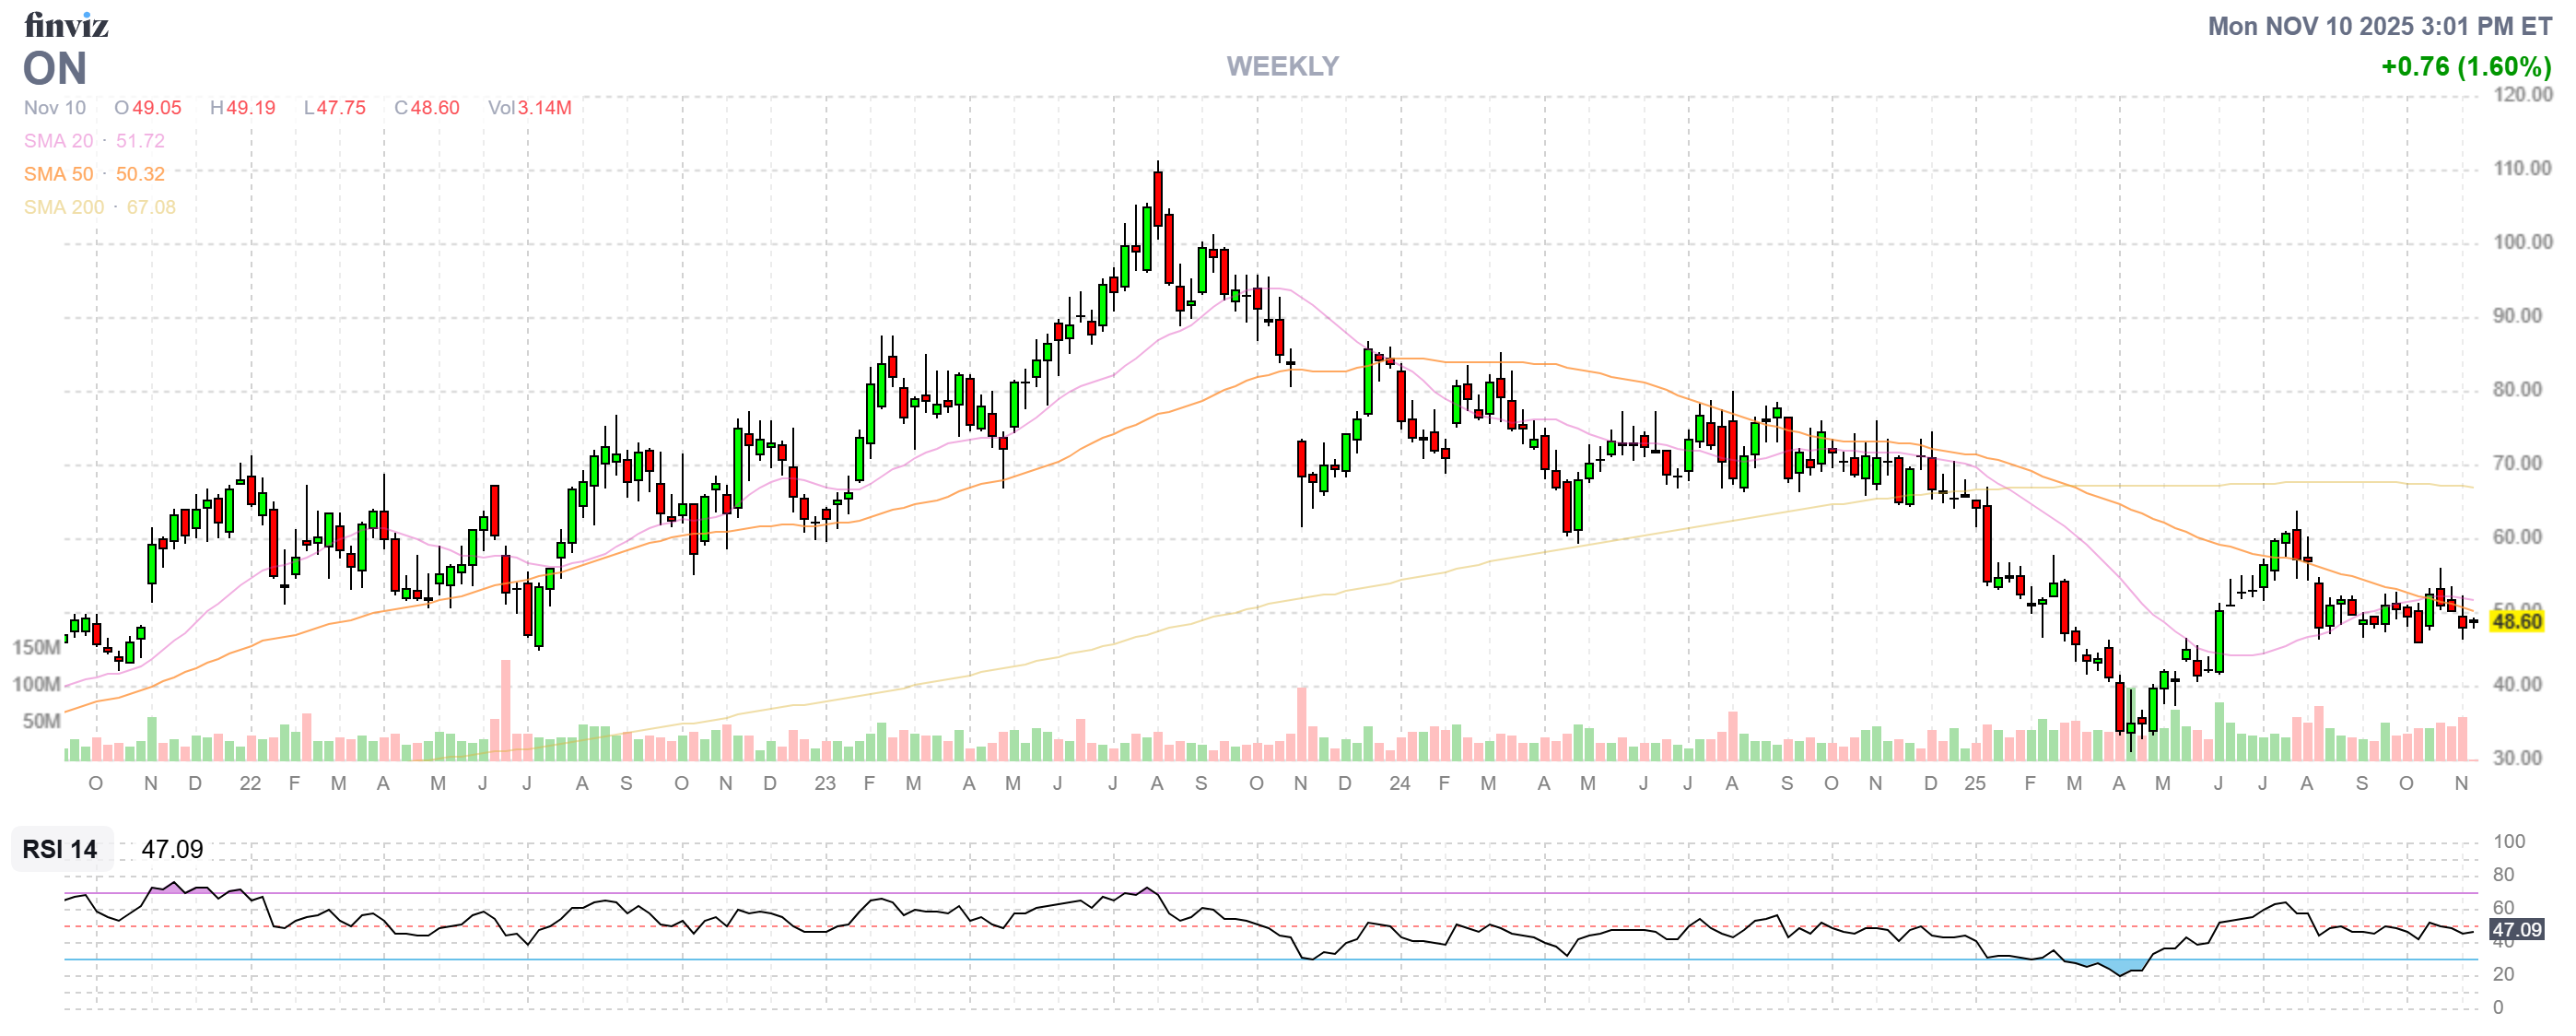Click the ON ticker symbol
Image resolution: width=2576 pixels, height=1036 pixels.
55,69
